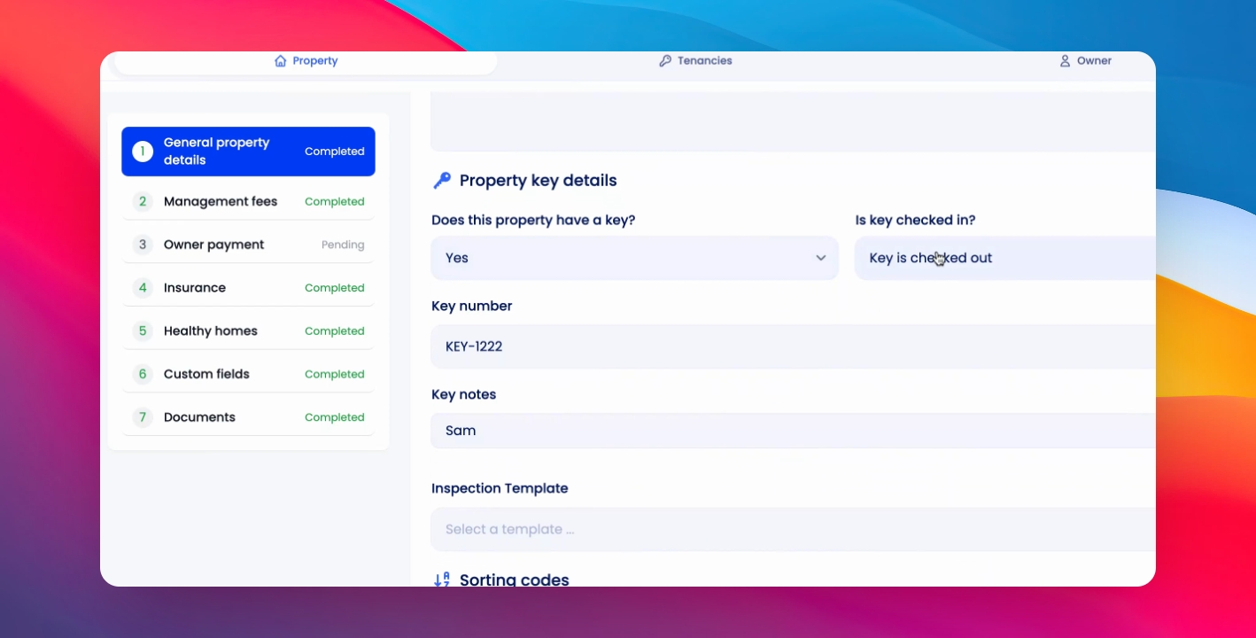Switch to the Owner tab
Viewport: 1256px width, 638px height.
tap(1085, 61)
